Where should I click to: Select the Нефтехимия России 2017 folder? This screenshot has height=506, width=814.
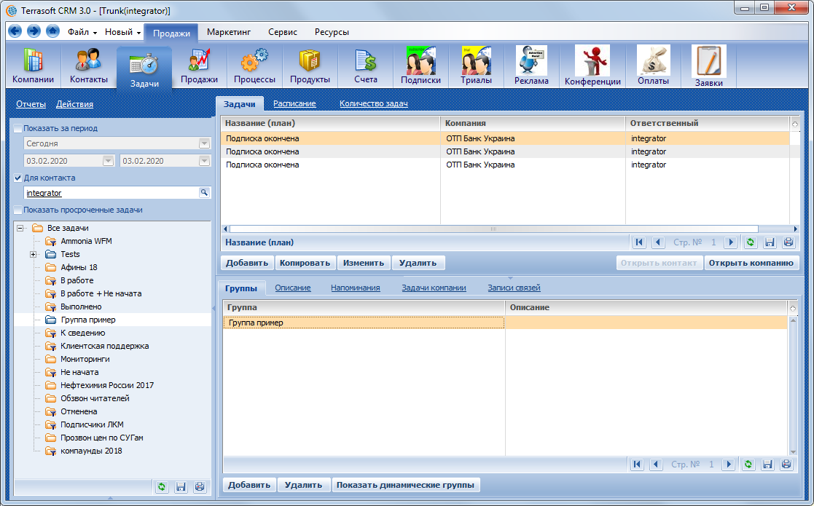107,385
